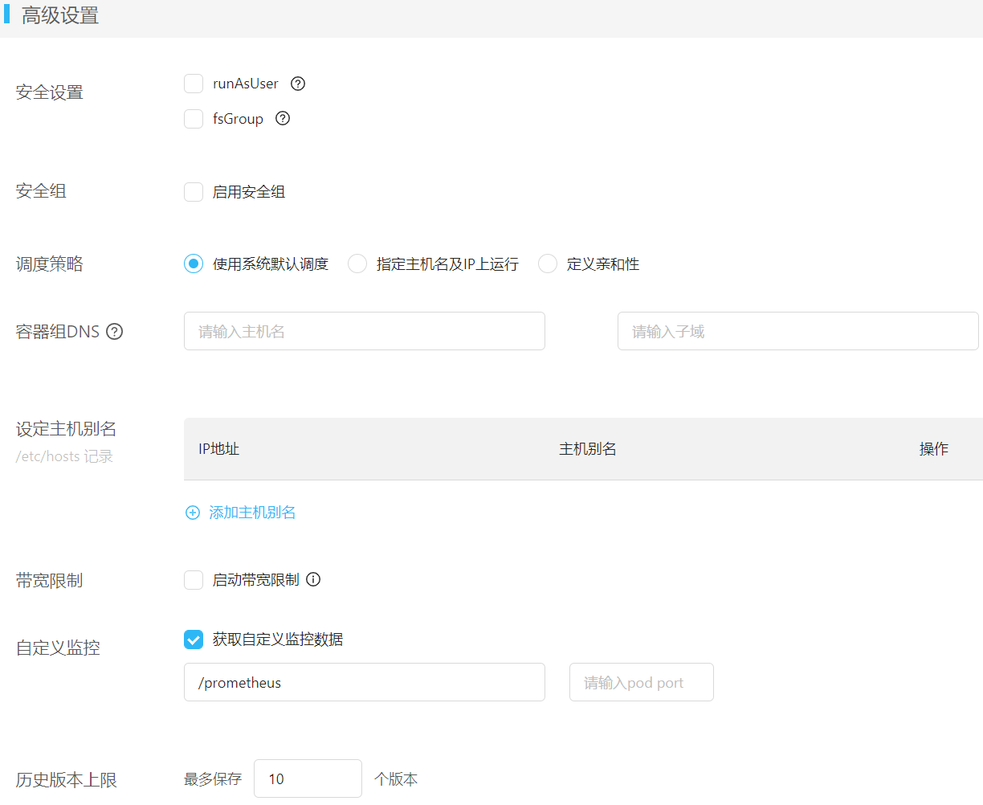Screen dimensions: 983x805
Task: Click the 自定义监控 label
Action: point(58,648)
